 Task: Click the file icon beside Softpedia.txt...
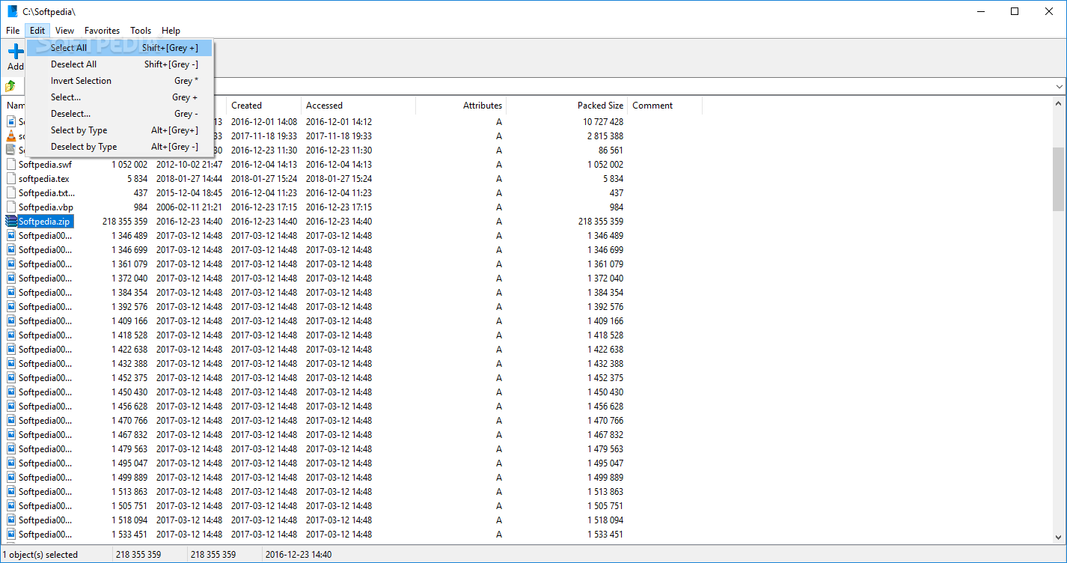coord(11,192)
